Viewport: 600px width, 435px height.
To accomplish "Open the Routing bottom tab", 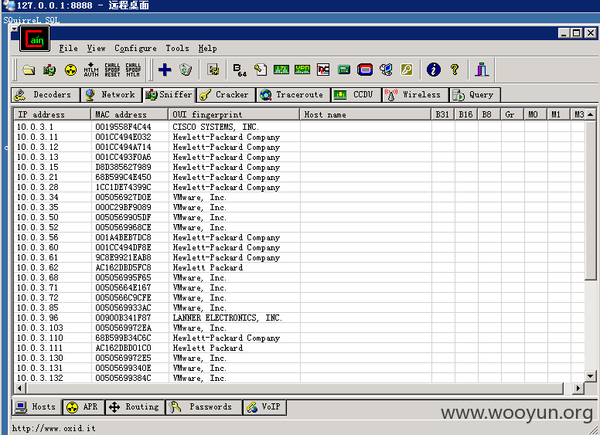I will tap(135, 407).
